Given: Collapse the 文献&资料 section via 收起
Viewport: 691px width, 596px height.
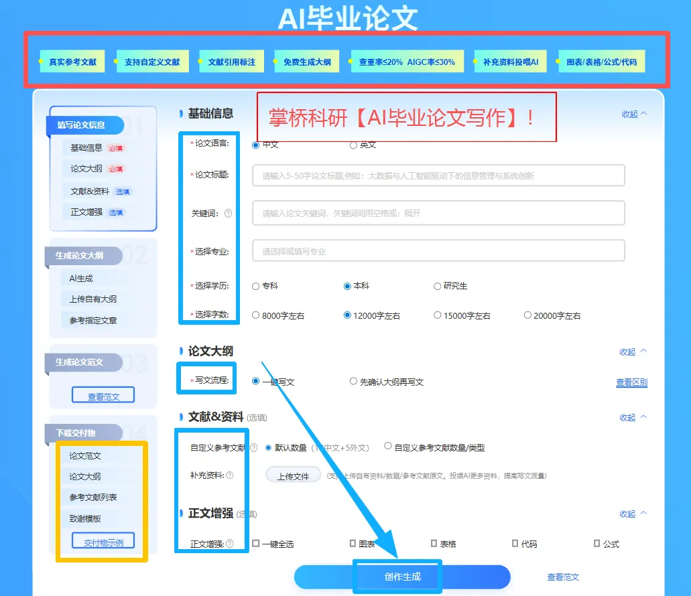Looking at the screenshot, I should (633, 417).
